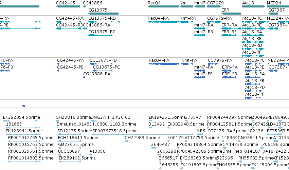Click the MED24 gene bar

(278, 6)
